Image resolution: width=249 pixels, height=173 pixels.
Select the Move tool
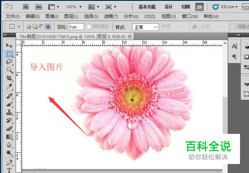(9, 46)
